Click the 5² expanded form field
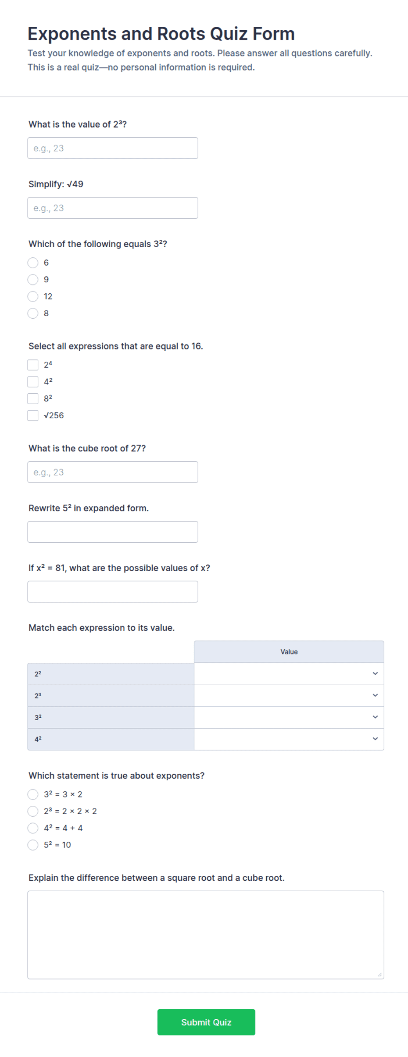 [113, 532]
